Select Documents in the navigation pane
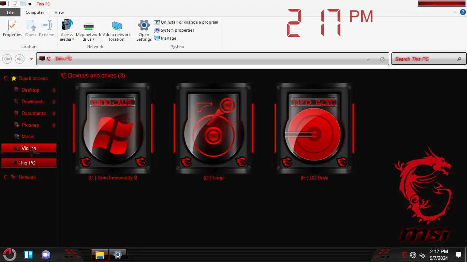This screenshot has height=262, width=467. tap(34, 113)
